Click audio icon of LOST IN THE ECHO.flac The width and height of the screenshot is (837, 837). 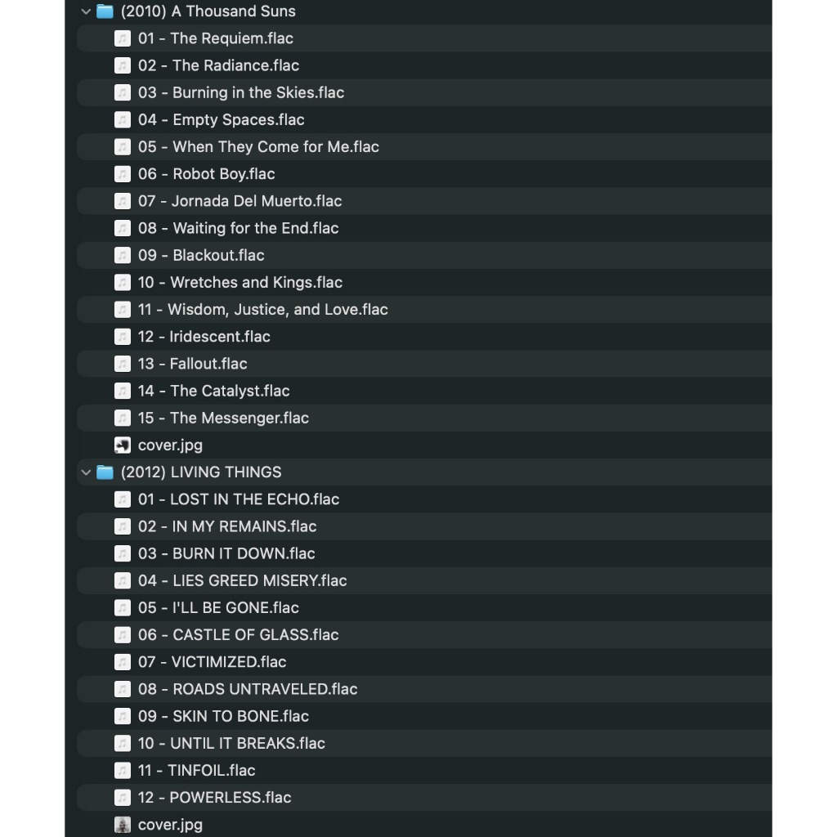point(123,499)
